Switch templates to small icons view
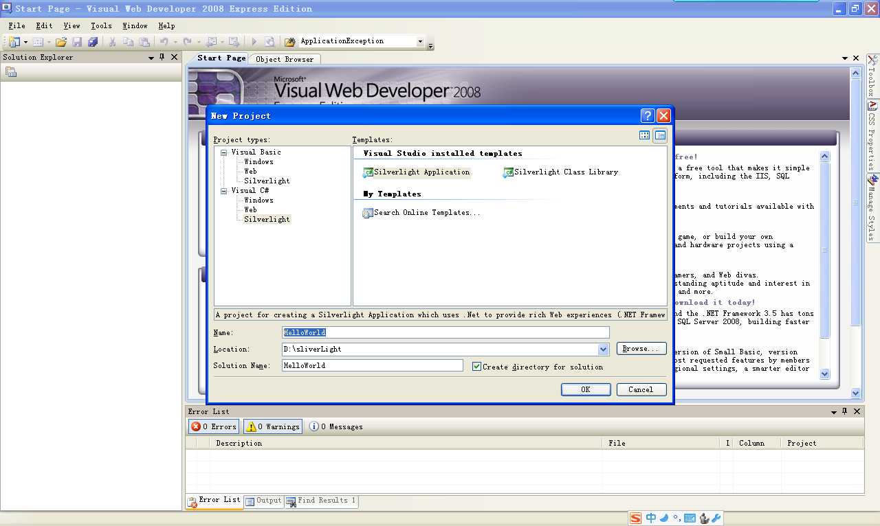The width and height of the screenshot is (880, 526). tap(660, 135)
